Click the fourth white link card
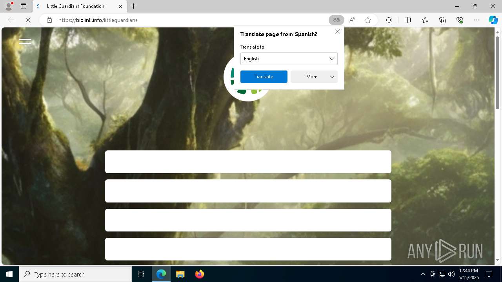502x282 pixels. (248, 249)
